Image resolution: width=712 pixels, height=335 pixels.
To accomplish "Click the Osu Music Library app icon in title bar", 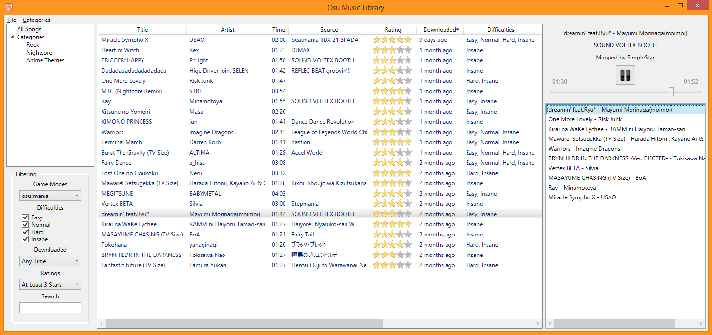I will [x=9, y=7].
